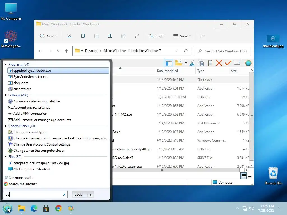Open Microsoft Store from taskbar

(x=46, y=208)
